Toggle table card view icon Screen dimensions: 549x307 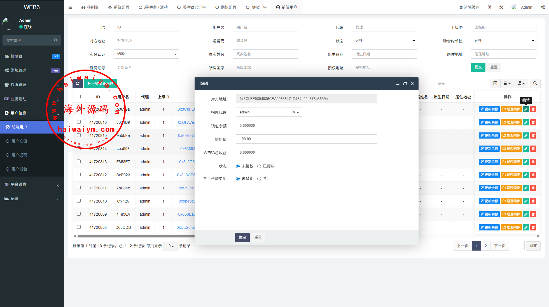[x=495, y=84]
